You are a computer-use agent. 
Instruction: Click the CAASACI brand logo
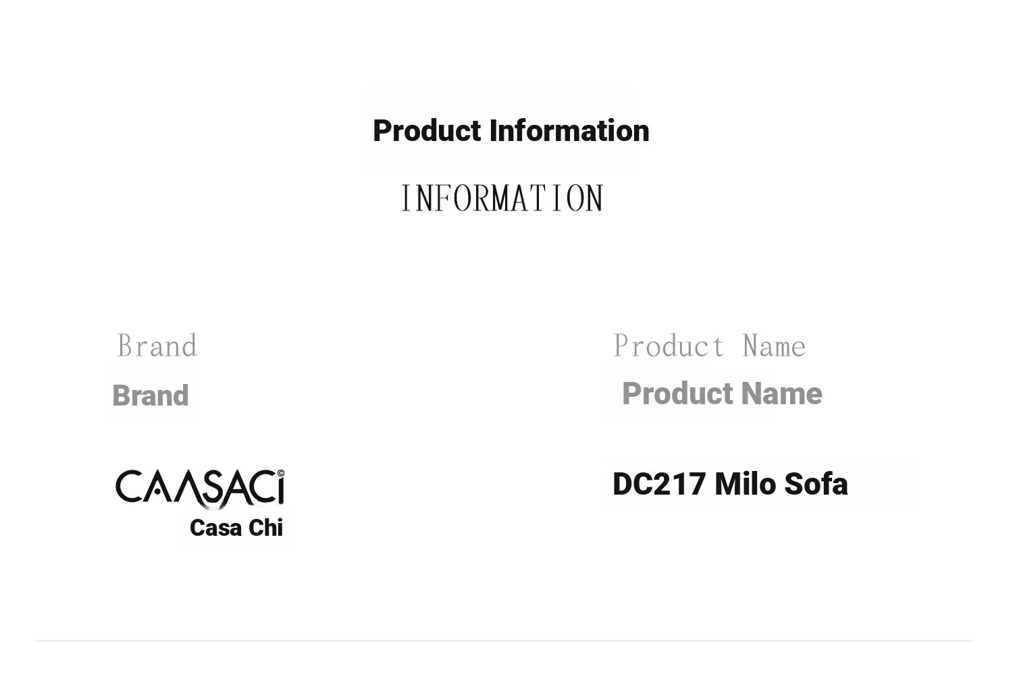[200, 488]
